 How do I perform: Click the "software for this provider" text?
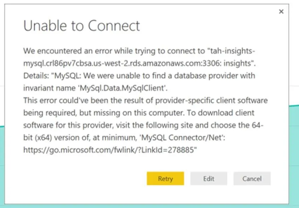click(60, 125)
